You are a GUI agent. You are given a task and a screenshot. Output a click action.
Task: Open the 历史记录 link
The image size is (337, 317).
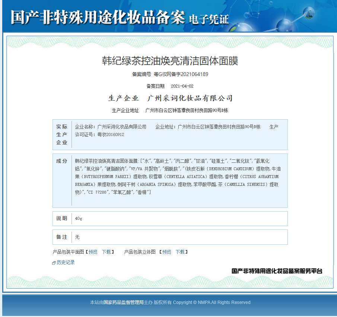tap(66, 262)
